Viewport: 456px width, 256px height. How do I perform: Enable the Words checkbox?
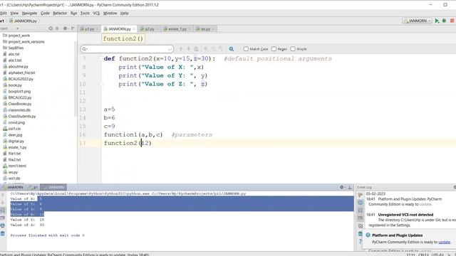click(293, 49)
